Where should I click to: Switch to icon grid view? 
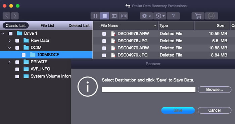pos(95,16)
